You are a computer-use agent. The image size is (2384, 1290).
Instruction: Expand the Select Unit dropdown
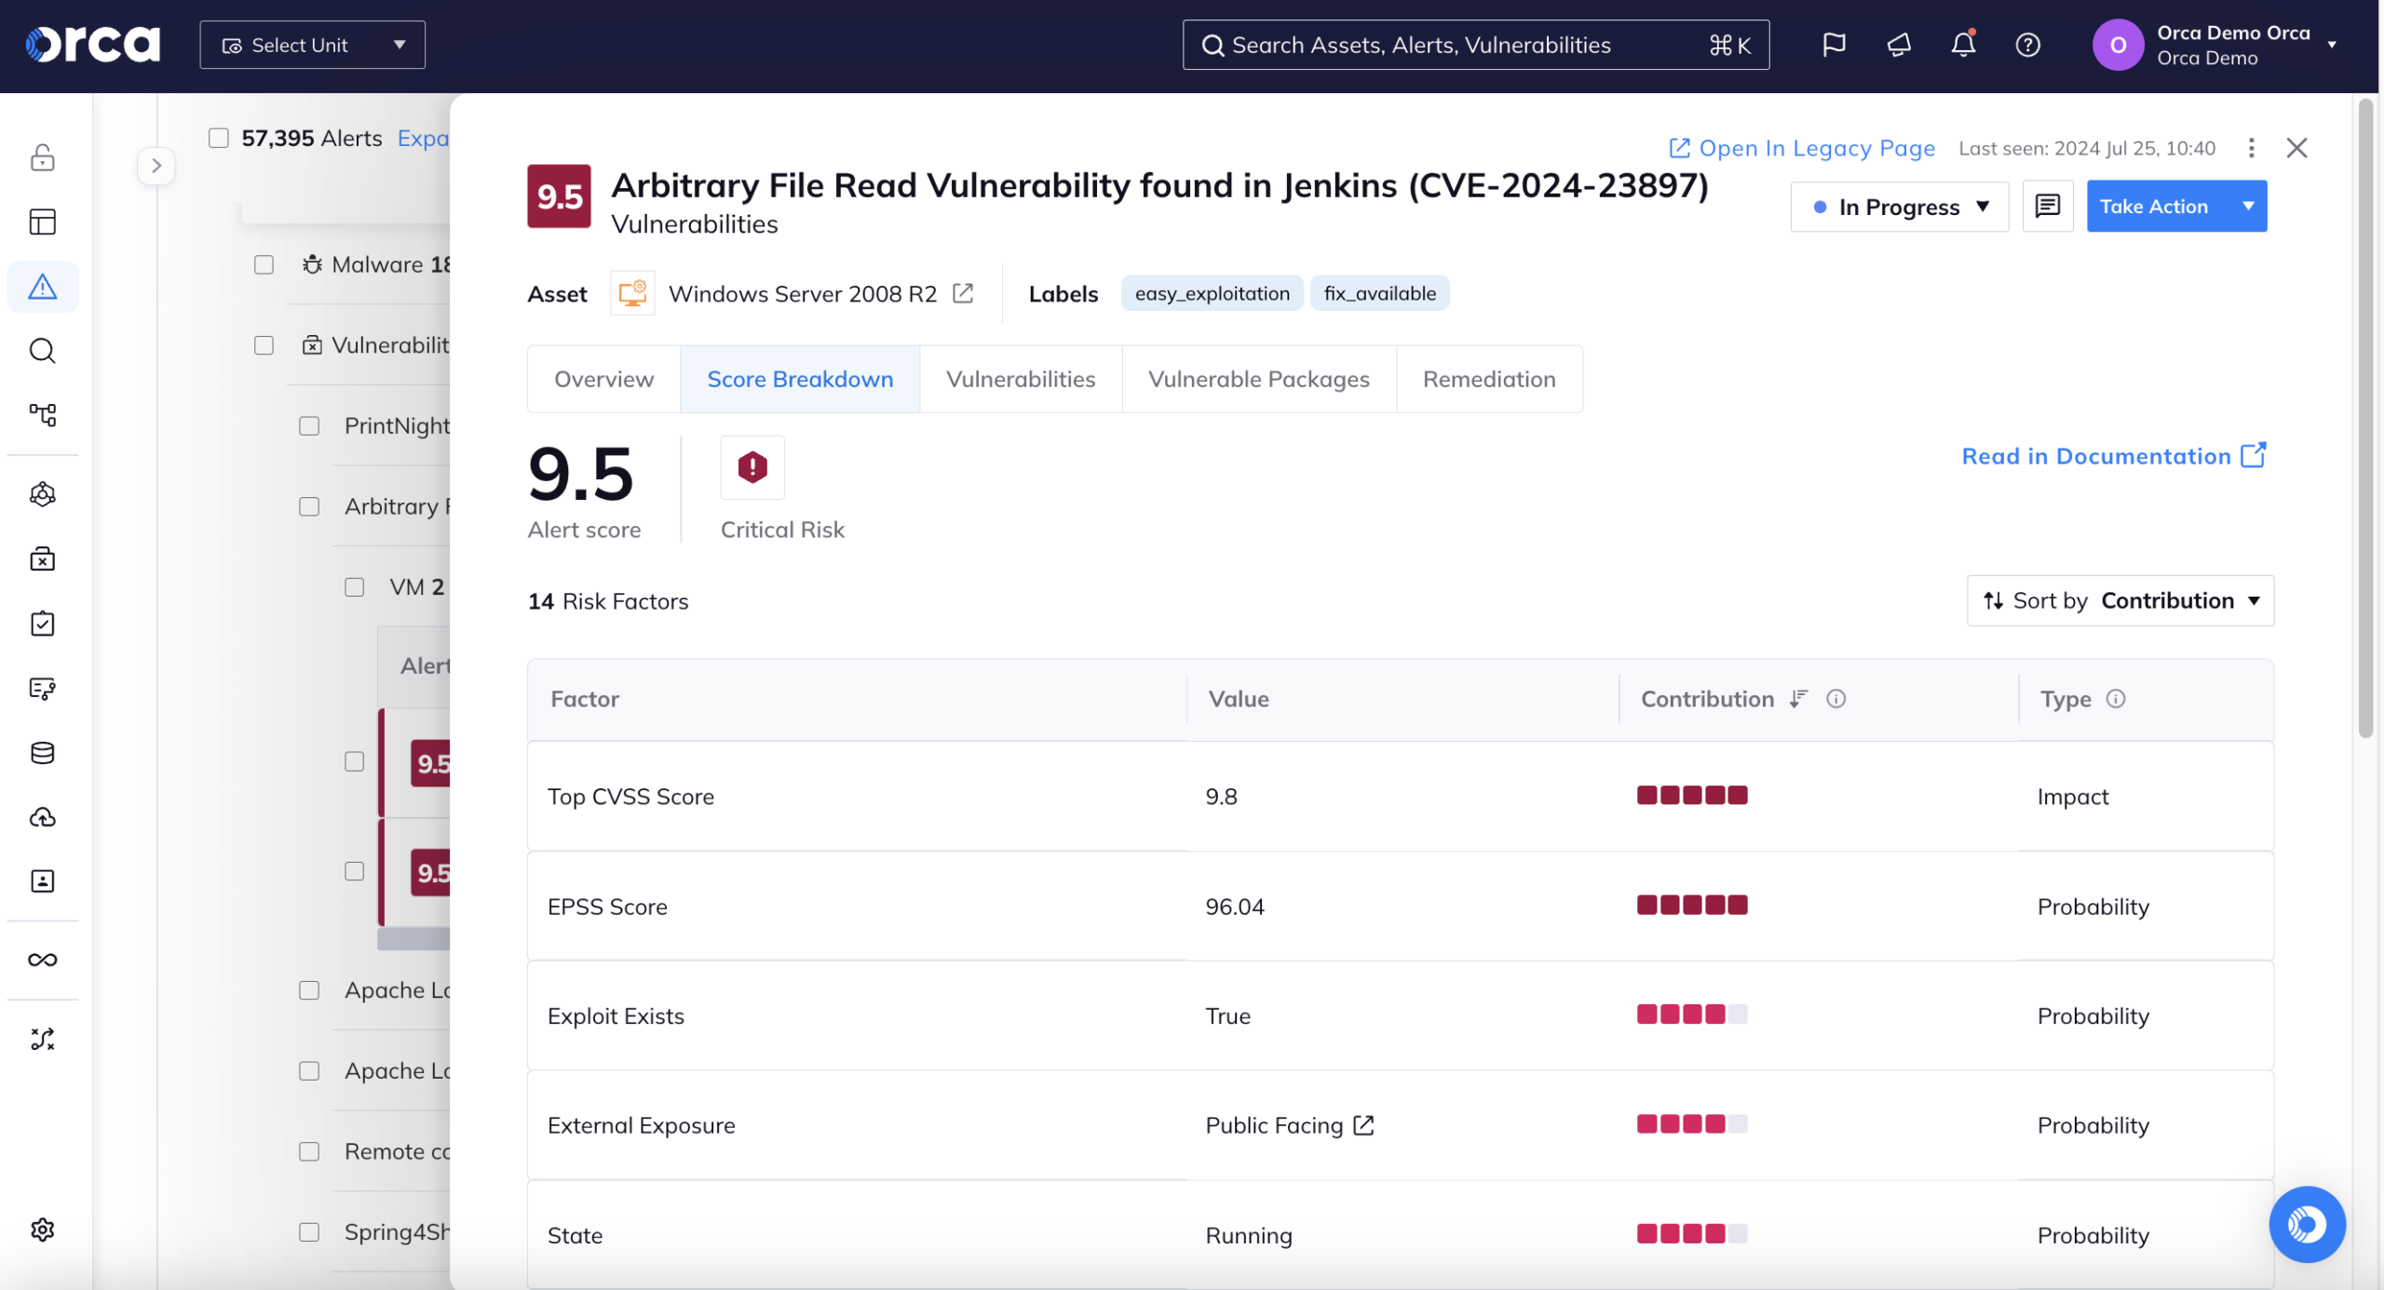[311, 44]
